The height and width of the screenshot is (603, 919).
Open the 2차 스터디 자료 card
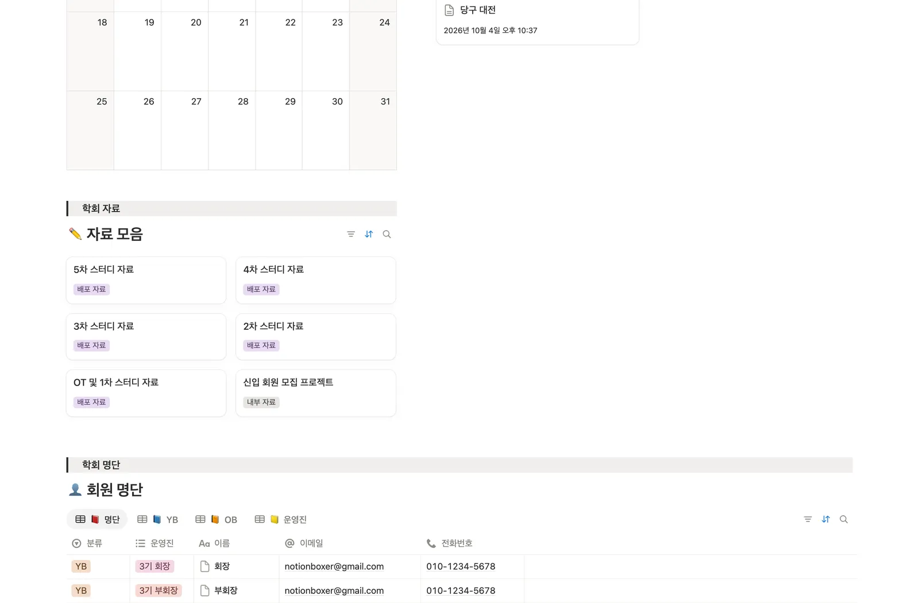click(x=316, y=337)
